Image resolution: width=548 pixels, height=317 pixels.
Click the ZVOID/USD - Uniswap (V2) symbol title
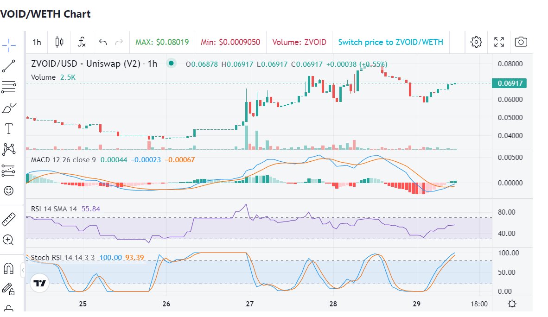tap(86, 63)
